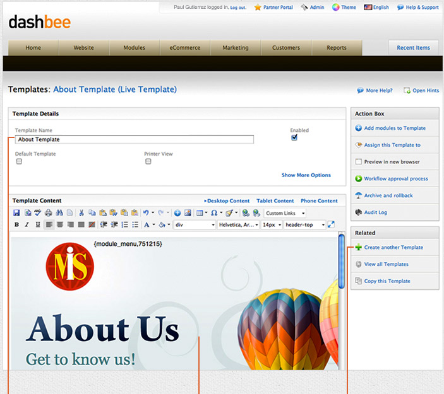Click the Cut scissors icon

[81, 213]
